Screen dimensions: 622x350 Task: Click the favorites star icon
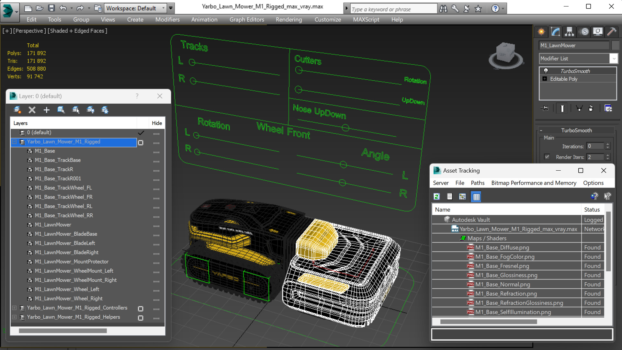click(x=478, y=9)
